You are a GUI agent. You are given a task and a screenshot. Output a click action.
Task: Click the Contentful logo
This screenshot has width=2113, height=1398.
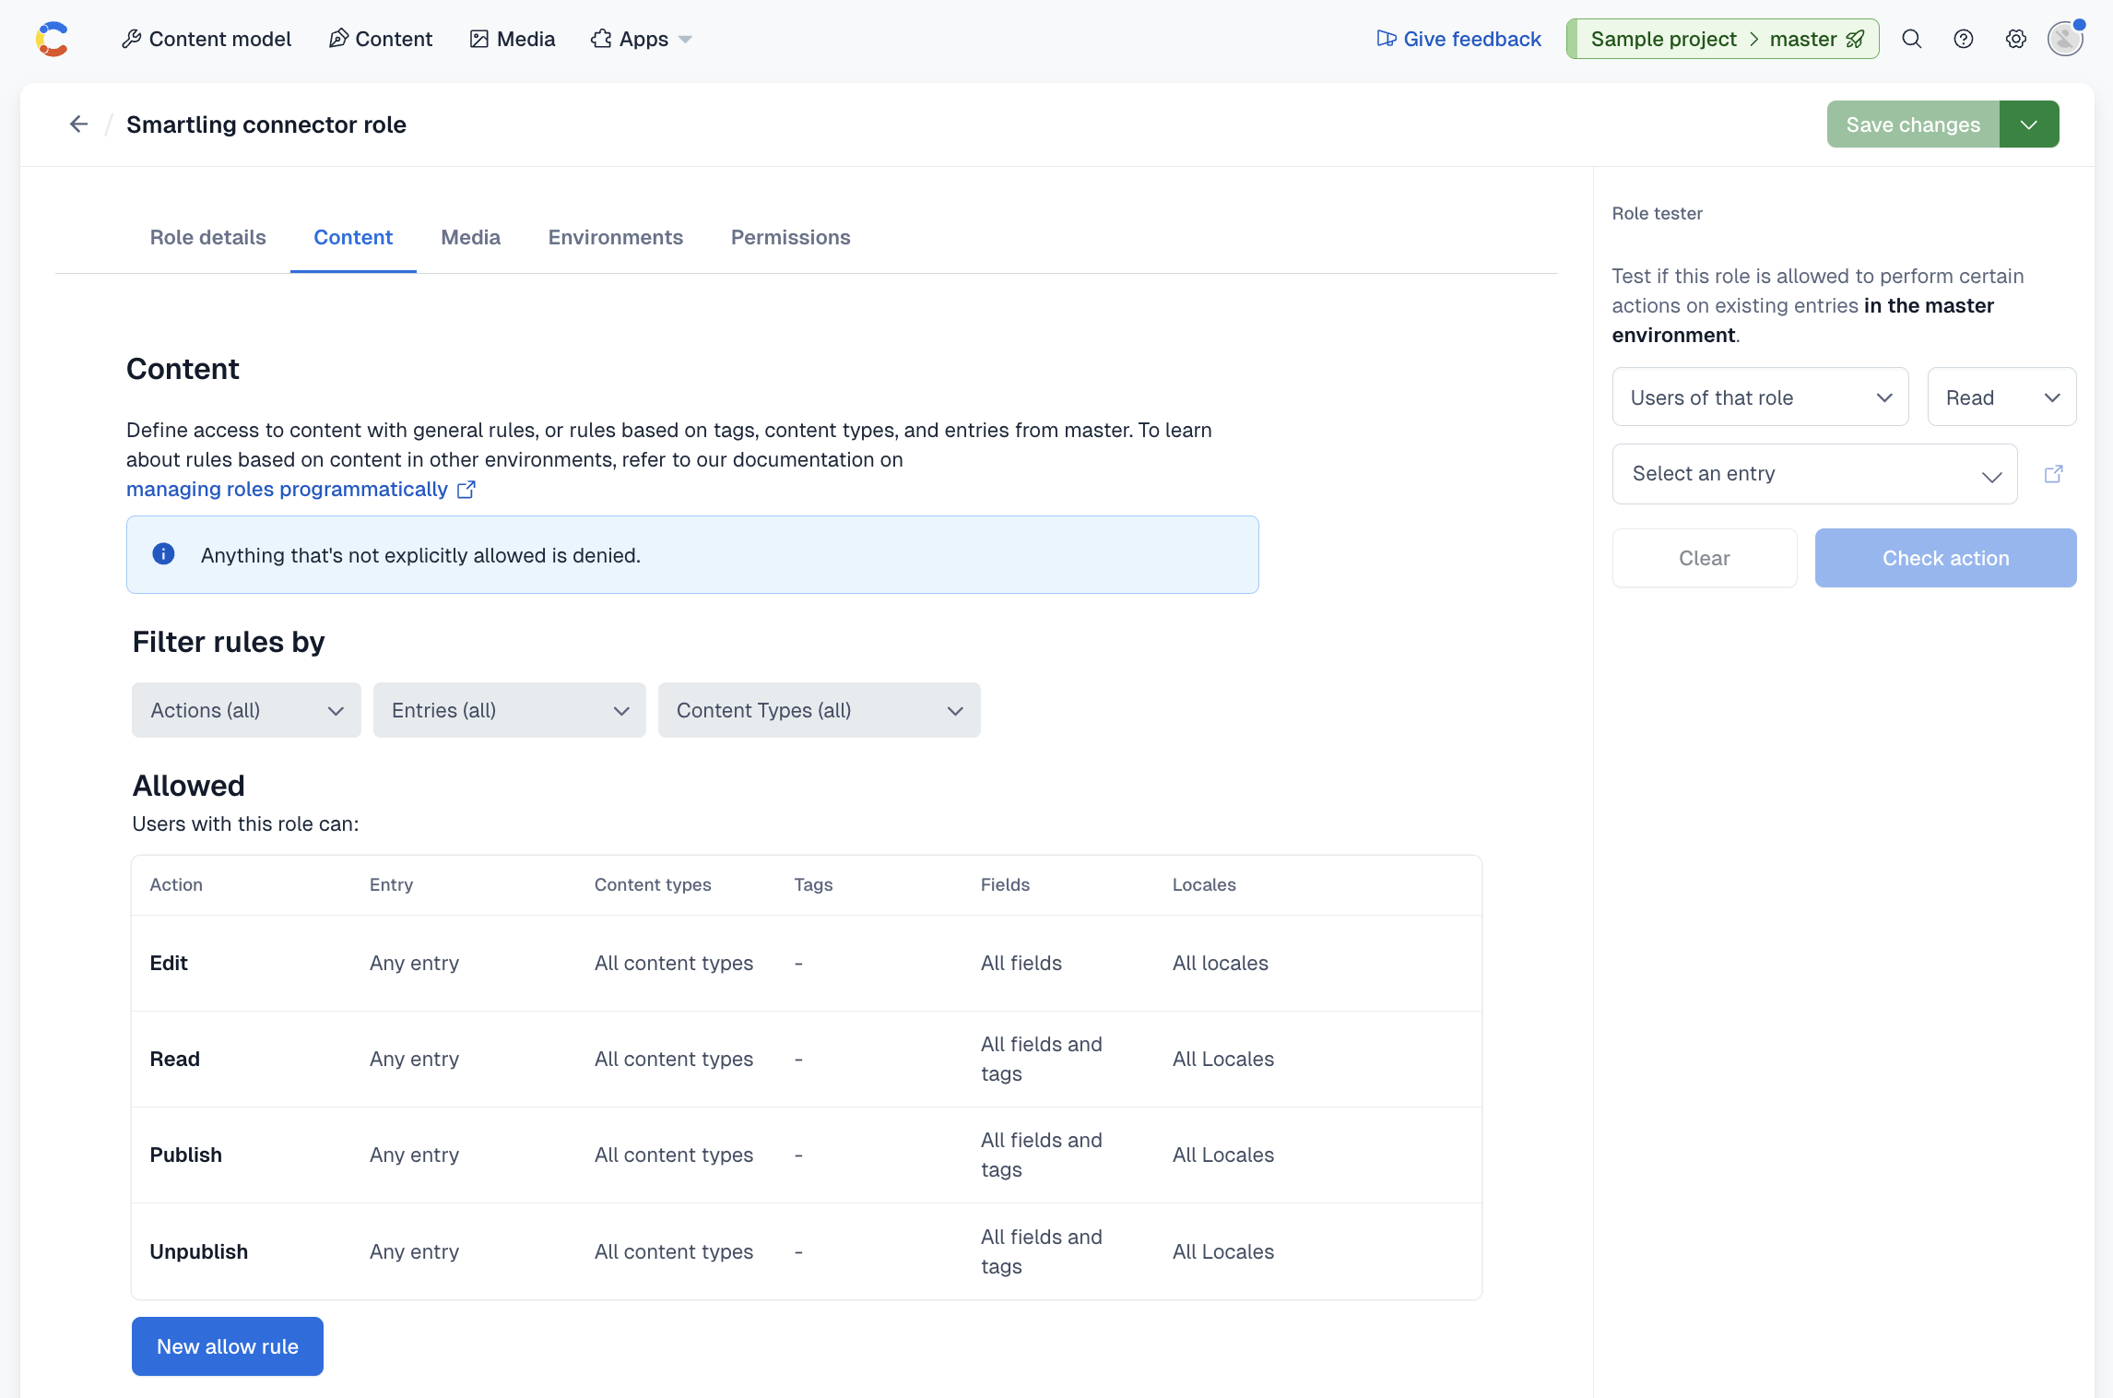(53, 39)
